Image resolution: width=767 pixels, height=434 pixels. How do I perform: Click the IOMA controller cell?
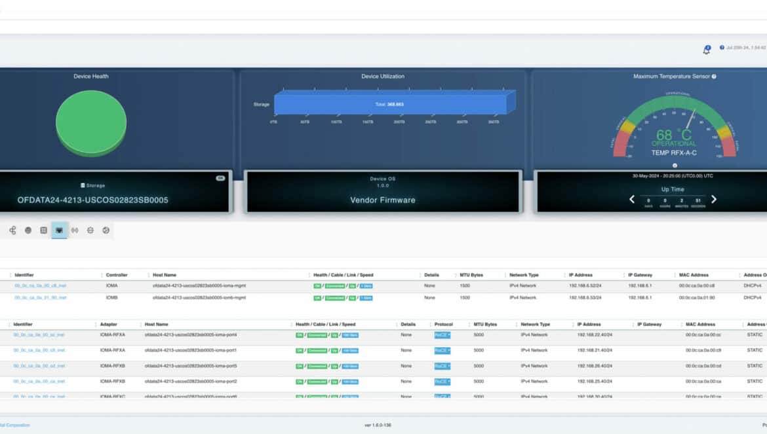pos(111,285)
